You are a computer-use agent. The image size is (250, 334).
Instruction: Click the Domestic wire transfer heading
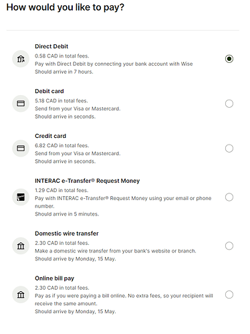67,234
